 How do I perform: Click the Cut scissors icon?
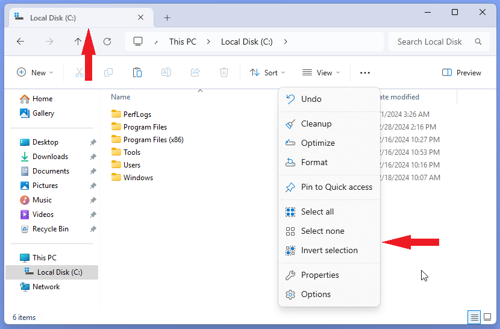coord(80,73)
